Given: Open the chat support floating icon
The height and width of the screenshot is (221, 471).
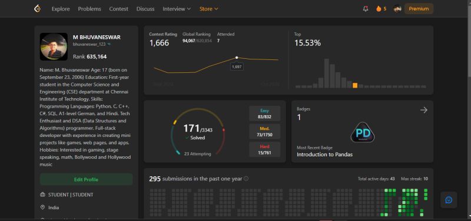Looking at the screenshot, I should click(x=449, y=200).
